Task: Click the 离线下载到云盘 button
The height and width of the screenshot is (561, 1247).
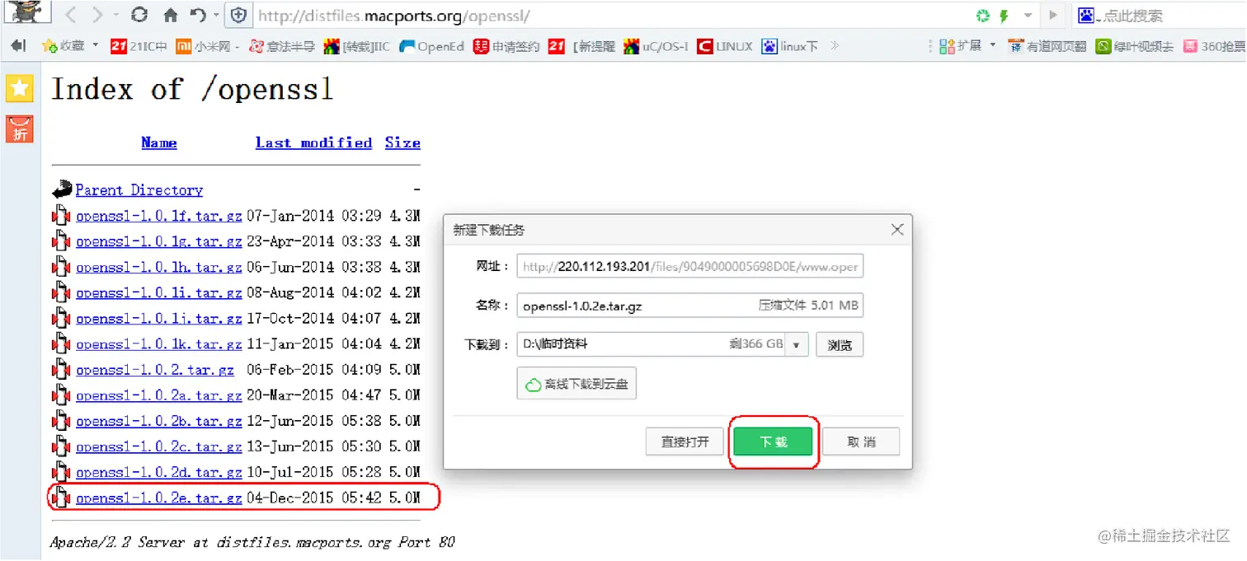Action: click(x=576, y=384)
